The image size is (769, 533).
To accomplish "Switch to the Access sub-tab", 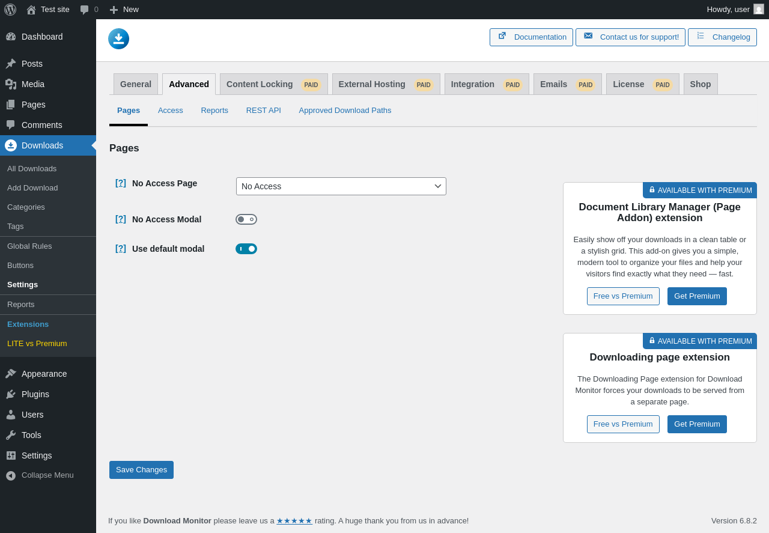I will click(x=171, y=111).
